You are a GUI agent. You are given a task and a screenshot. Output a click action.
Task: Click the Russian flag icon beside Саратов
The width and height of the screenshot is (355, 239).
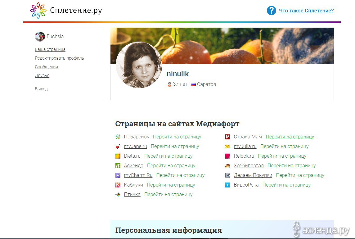click(193, 84)
